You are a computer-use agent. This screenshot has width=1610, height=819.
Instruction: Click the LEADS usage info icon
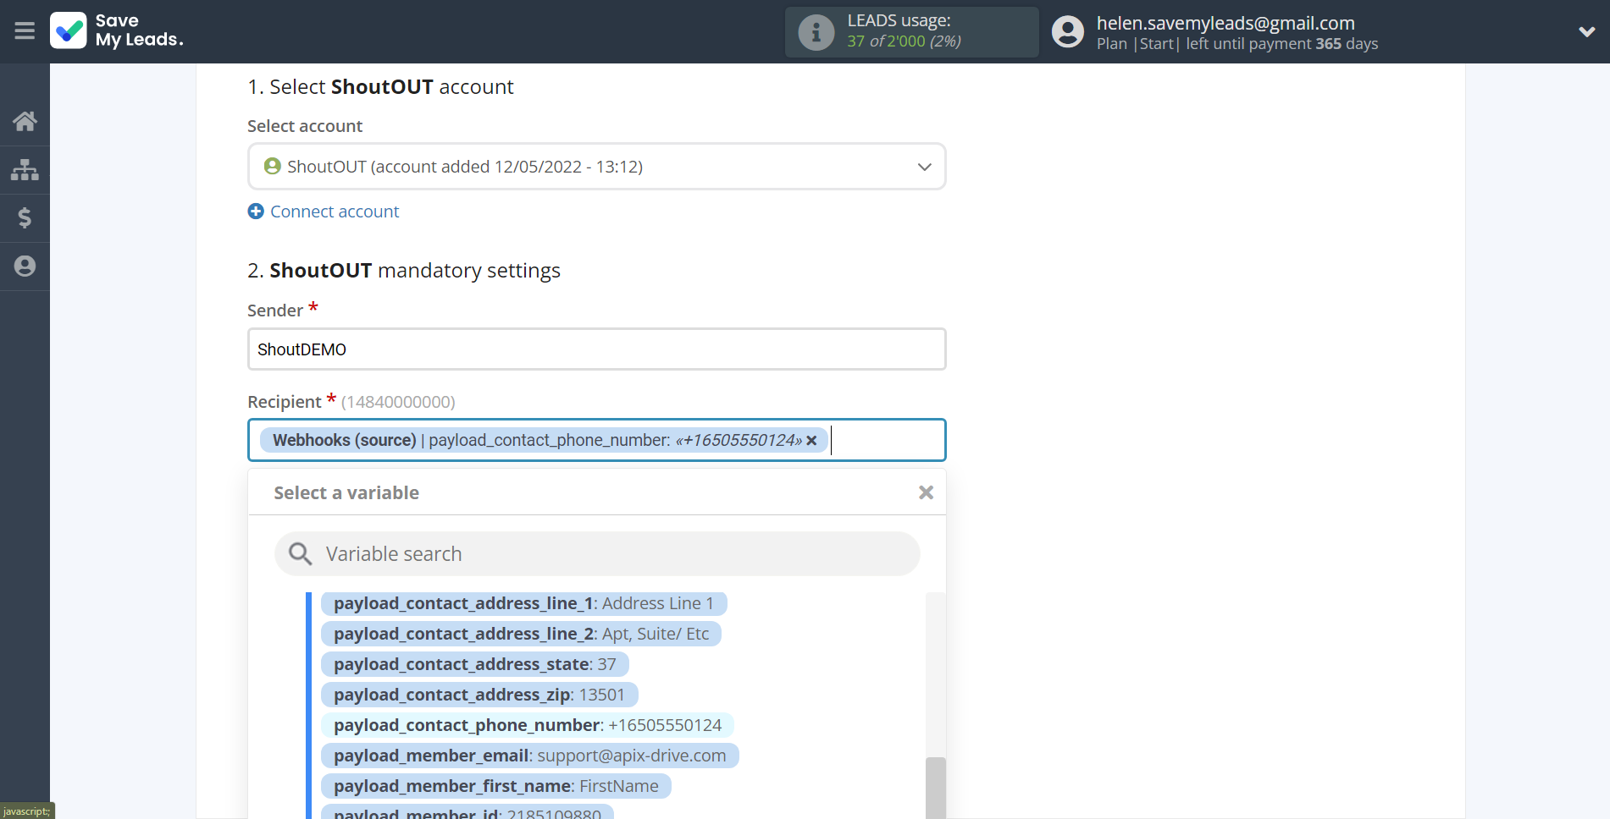(x=816, y=32)
